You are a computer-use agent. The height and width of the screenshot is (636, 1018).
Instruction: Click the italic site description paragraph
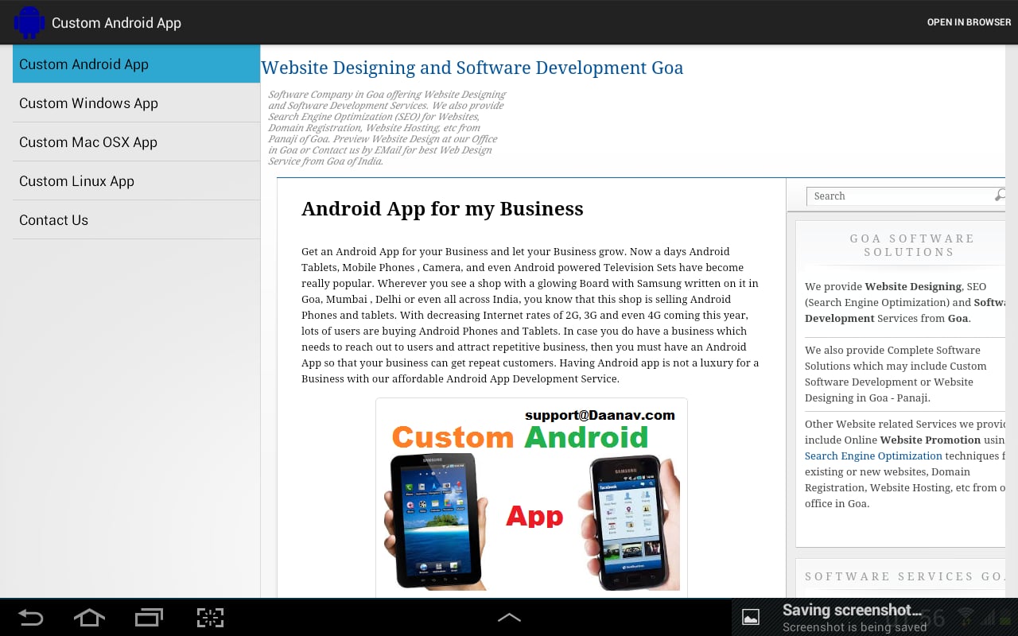click(x=387, y=127)
